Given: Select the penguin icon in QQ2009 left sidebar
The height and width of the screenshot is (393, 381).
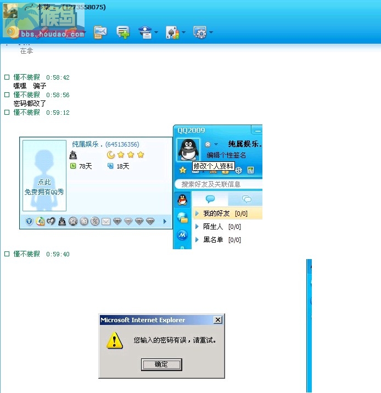Looking at the screenshot, I should (x=182, y=200).
